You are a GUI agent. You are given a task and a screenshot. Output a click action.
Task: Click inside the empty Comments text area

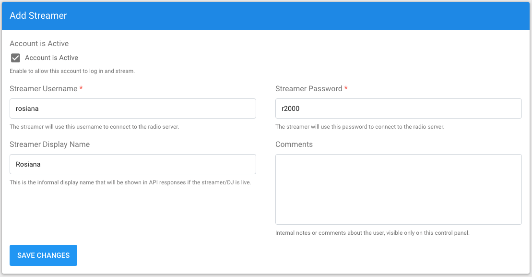pos(398,190)
